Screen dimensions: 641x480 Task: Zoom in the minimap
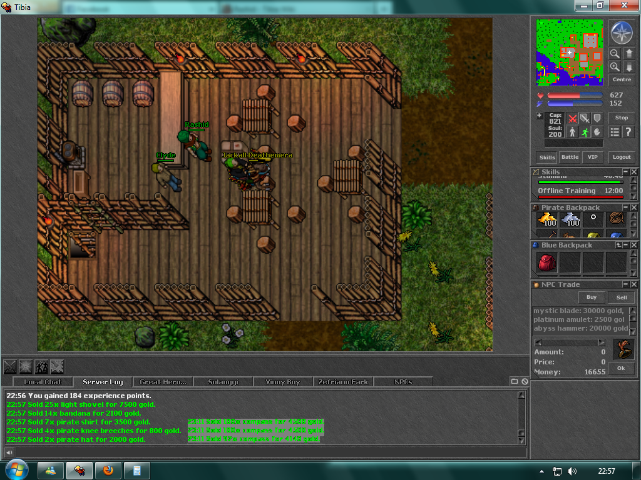615,67
